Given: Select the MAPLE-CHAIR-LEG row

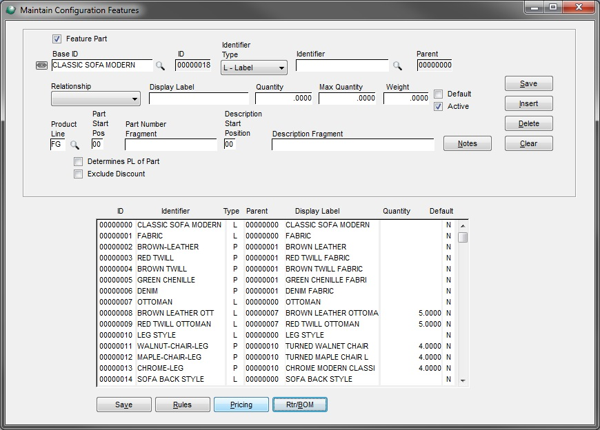Looking at the screenshot, I should click(277, 357).
